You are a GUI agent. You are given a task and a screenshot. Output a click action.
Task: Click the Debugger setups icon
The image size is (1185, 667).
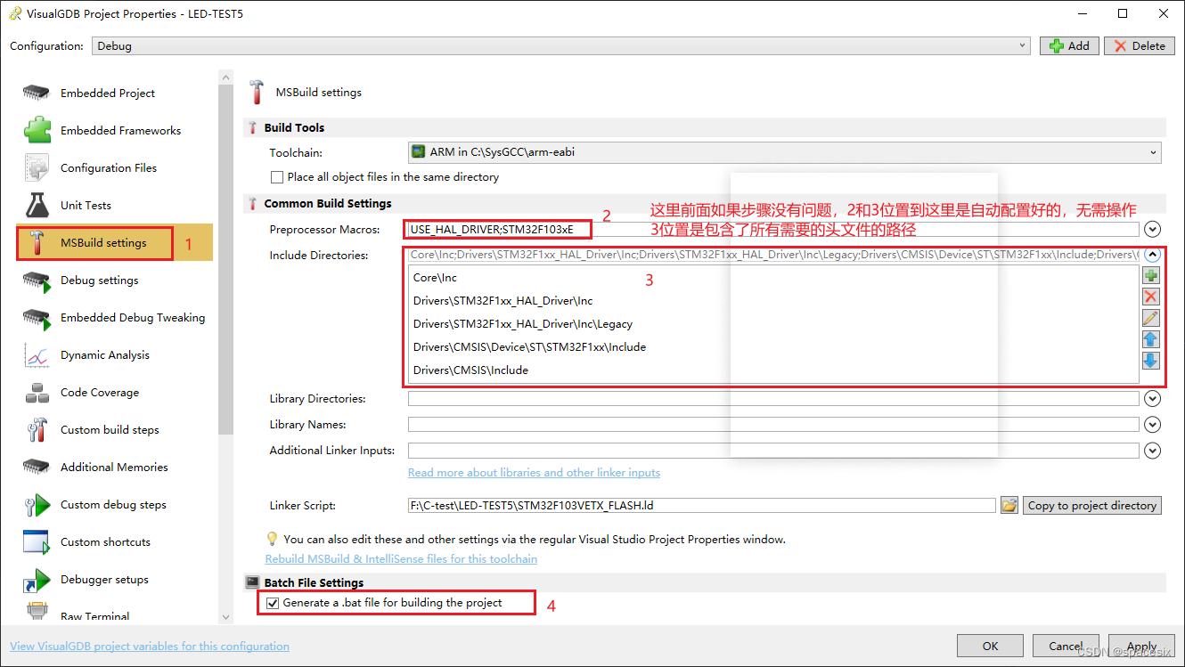37,580
